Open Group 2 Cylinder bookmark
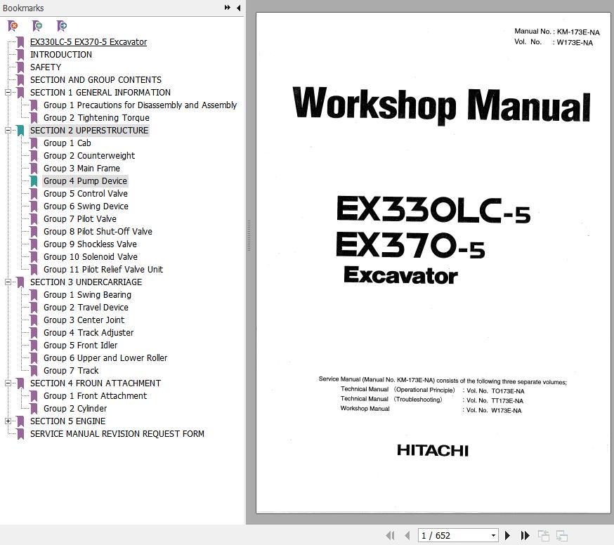 click(x=75, y=408)
